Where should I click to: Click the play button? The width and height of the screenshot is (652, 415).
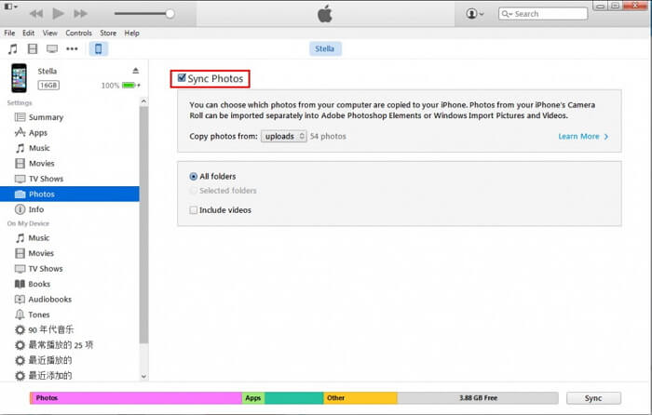(58, 14)
